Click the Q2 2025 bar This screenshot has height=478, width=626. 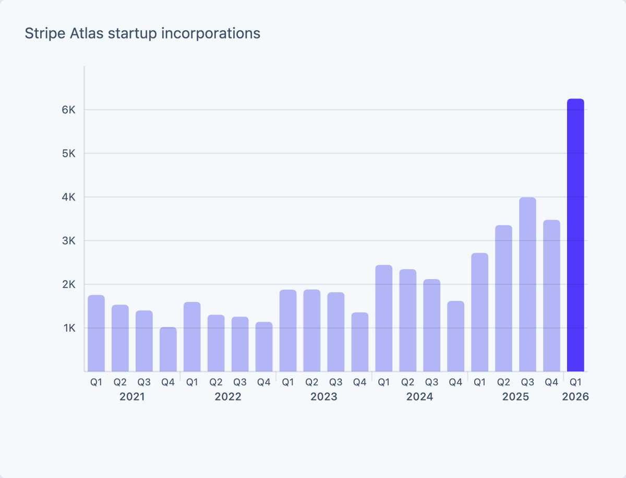[x=503, y=298]
